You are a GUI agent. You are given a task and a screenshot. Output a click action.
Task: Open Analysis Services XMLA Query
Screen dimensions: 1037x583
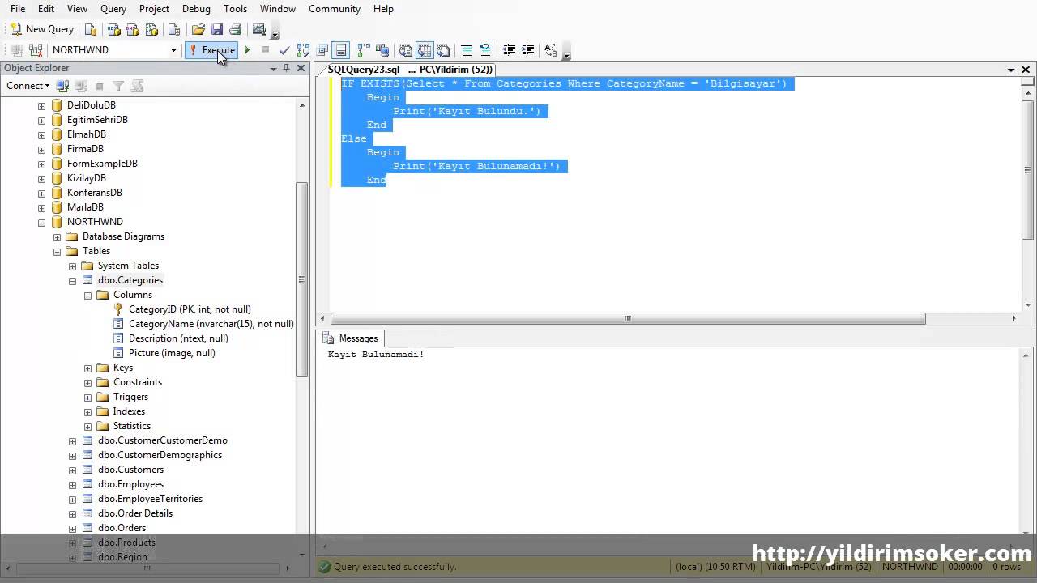151,29
